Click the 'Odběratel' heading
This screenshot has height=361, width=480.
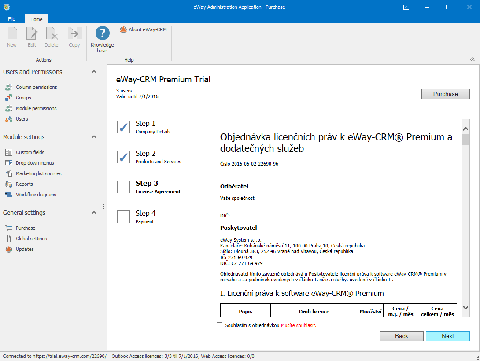coord(234,186)
